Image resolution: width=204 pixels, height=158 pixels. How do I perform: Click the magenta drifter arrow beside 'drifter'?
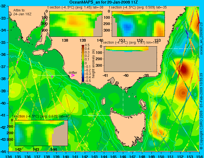[x=73, y=75]
